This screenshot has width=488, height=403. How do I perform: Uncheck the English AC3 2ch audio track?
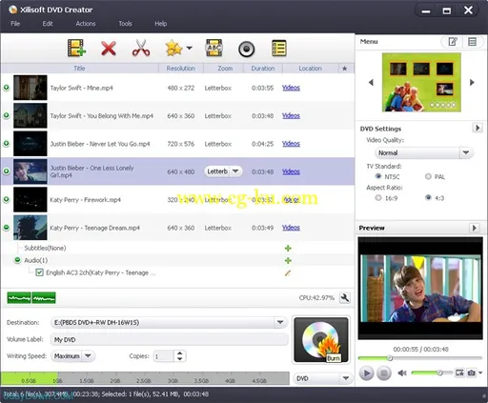coord(39,272)
